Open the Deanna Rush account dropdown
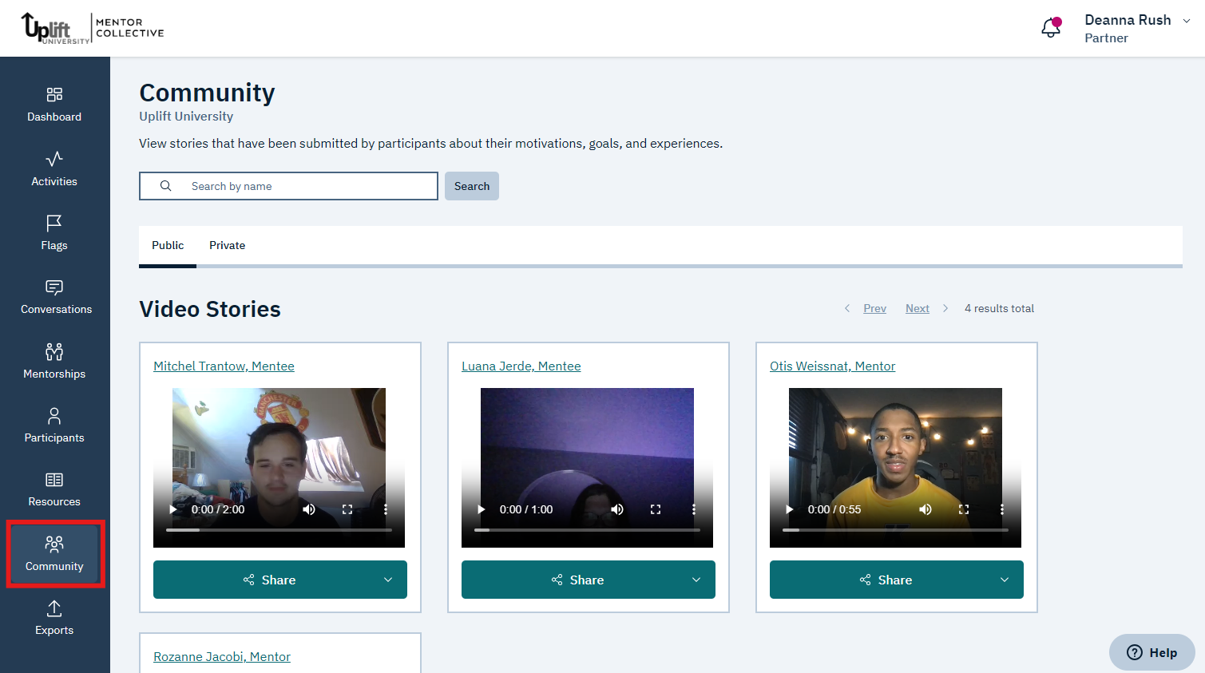The width and height of the screenshot is (1205, 673). pos(1187,21)
